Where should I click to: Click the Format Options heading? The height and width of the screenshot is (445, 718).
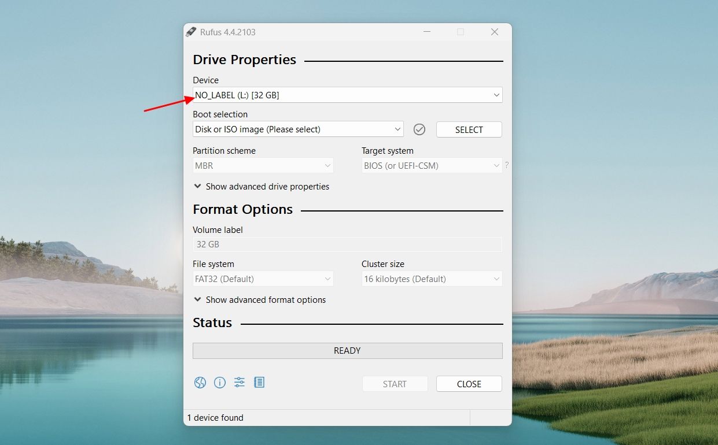click(x=243, y=209)
